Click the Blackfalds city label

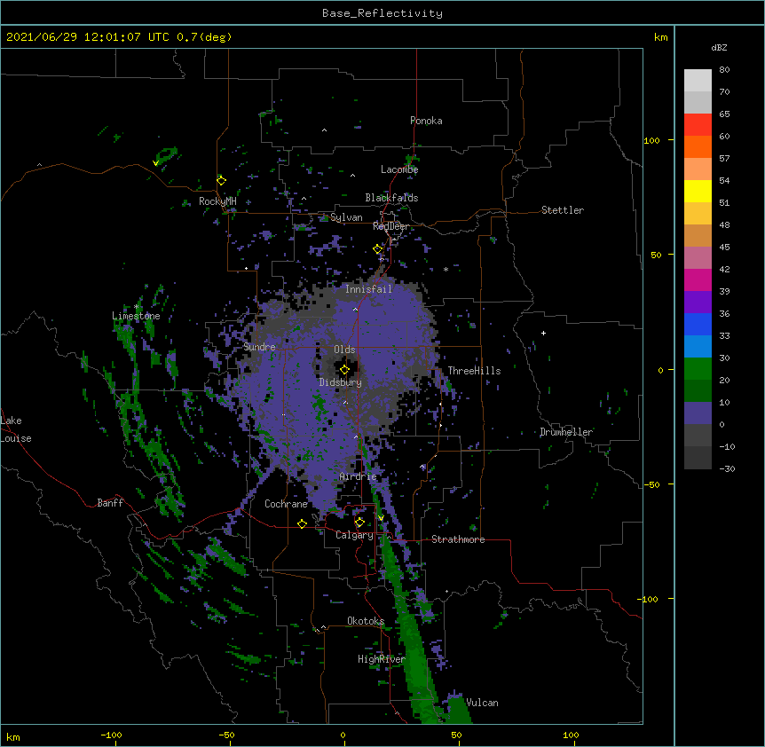[x=391, y=198]
